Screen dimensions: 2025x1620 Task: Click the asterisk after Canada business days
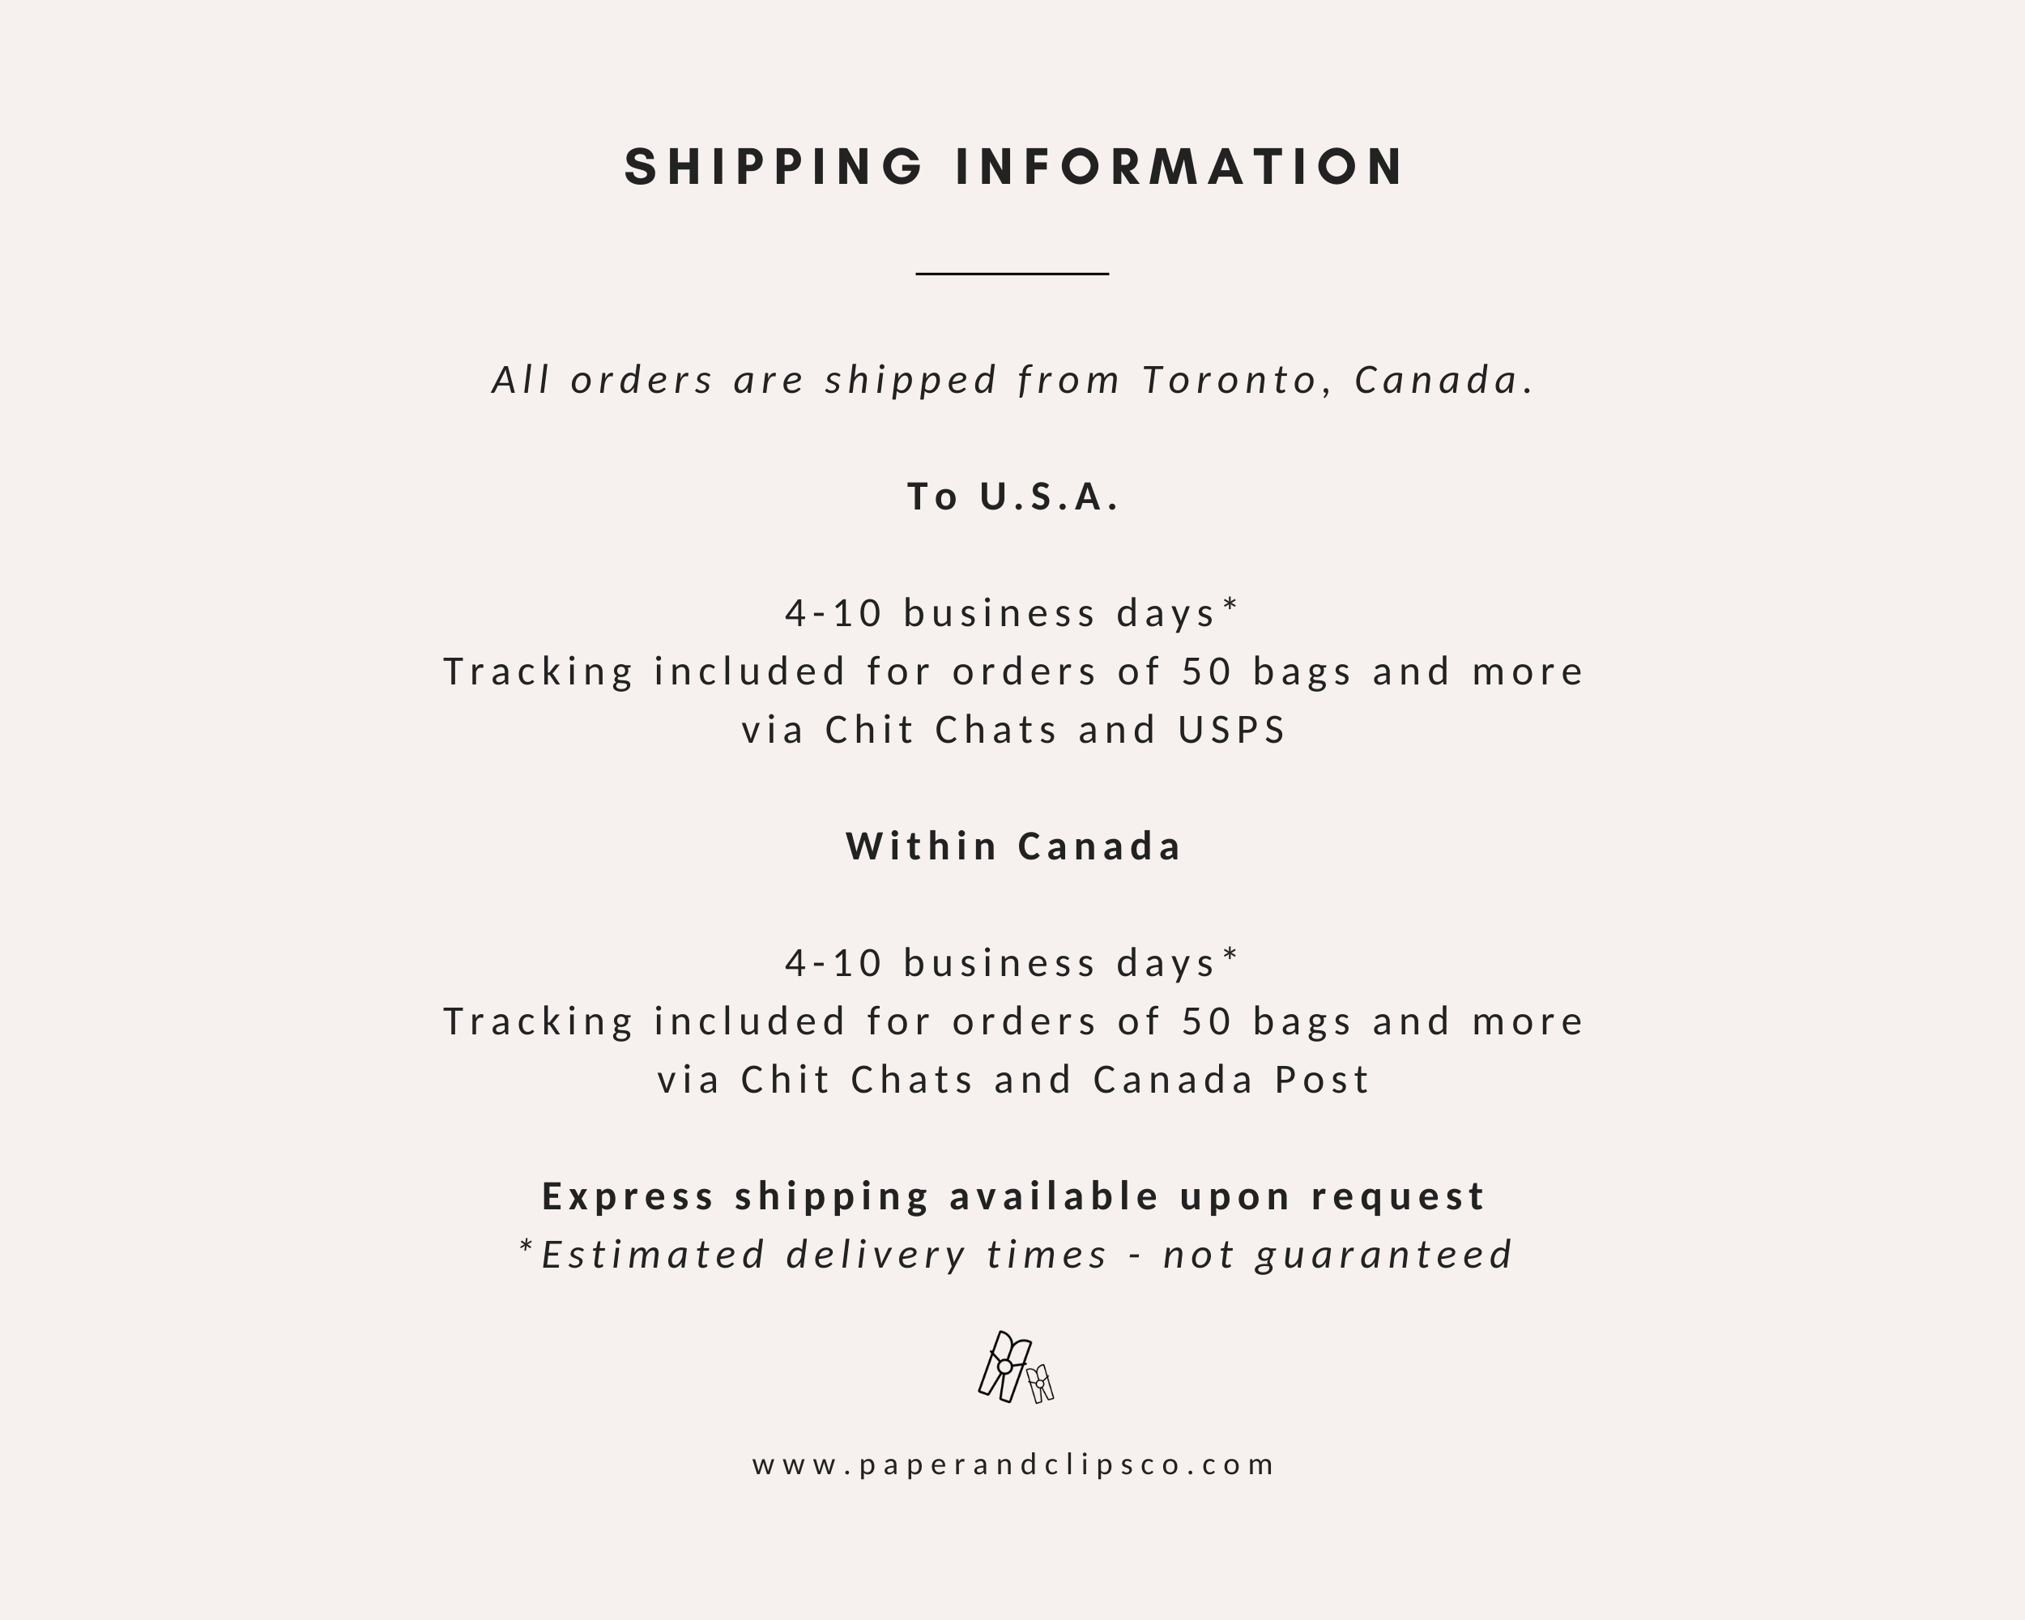pos(1230,954)
